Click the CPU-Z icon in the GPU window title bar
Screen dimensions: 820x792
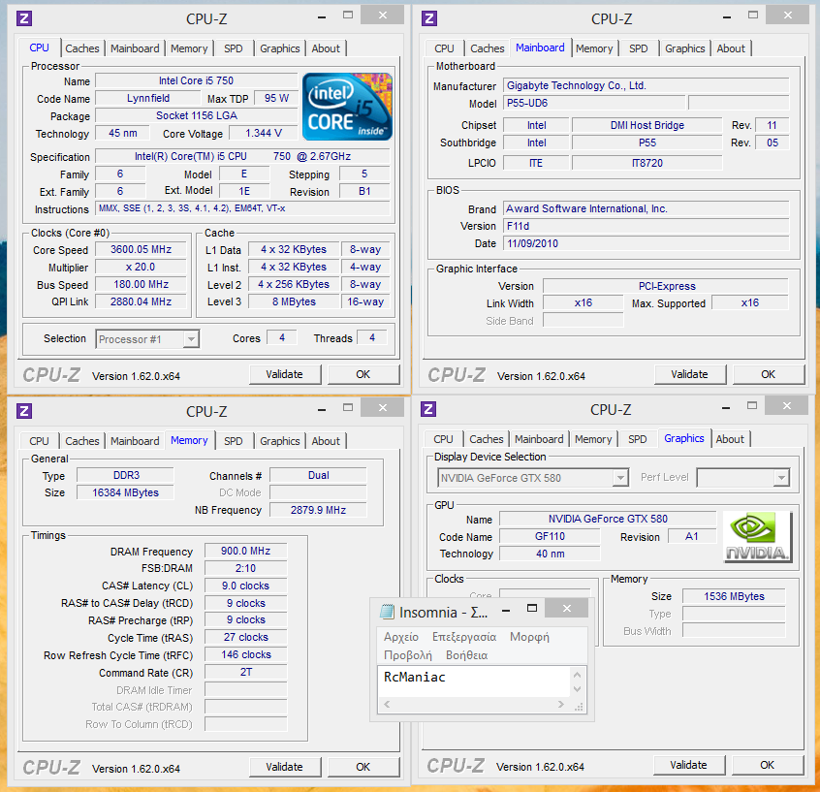click(430, 409)
